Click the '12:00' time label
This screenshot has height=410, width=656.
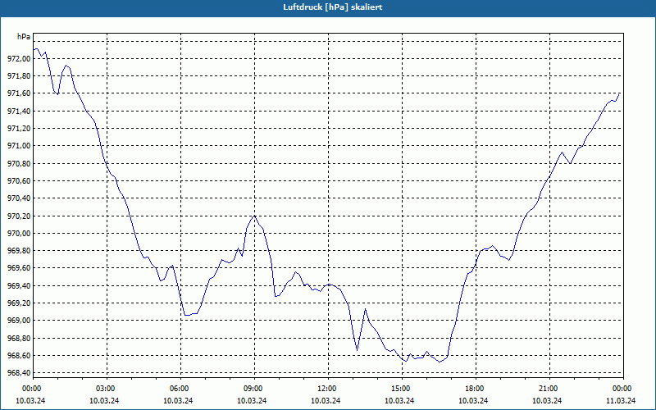coord(326,389)
